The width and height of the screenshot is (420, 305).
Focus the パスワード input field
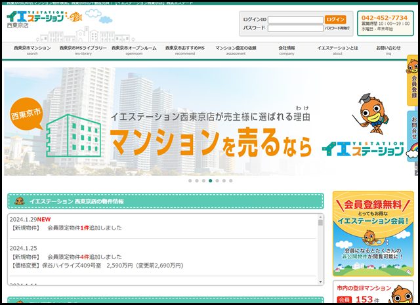[295, 28]
